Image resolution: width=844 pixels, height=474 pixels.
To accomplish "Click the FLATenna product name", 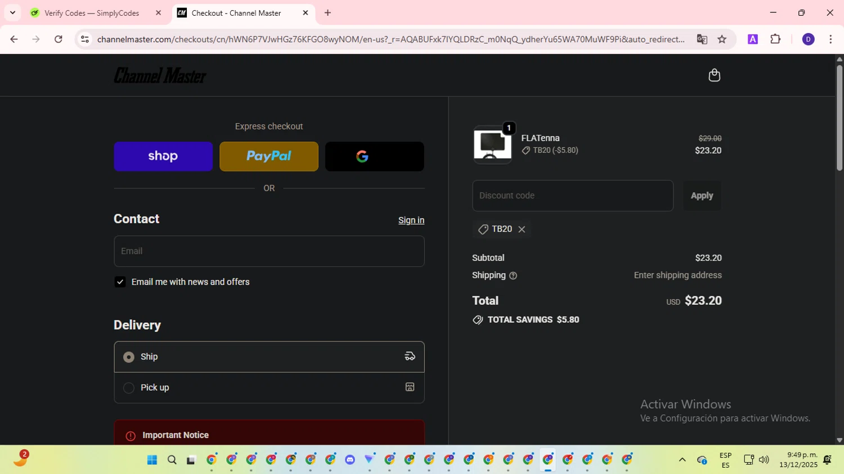I will click(540, 138).
